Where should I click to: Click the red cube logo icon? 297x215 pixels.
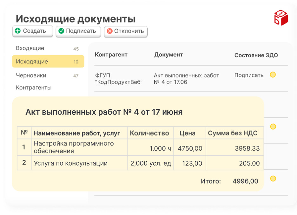click(280, 18)
